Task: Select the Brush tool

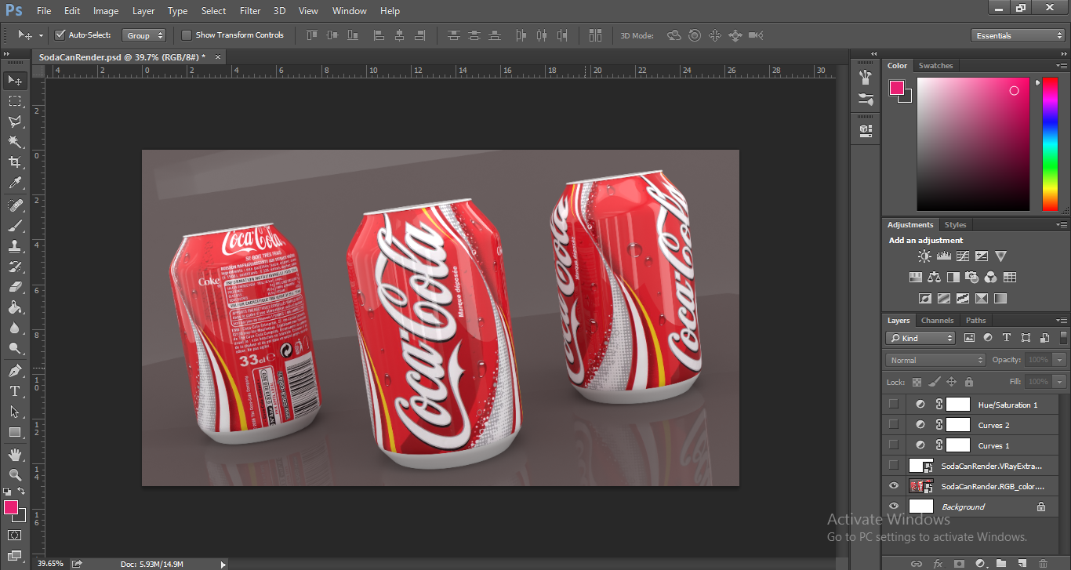Action: click(15, 226)
